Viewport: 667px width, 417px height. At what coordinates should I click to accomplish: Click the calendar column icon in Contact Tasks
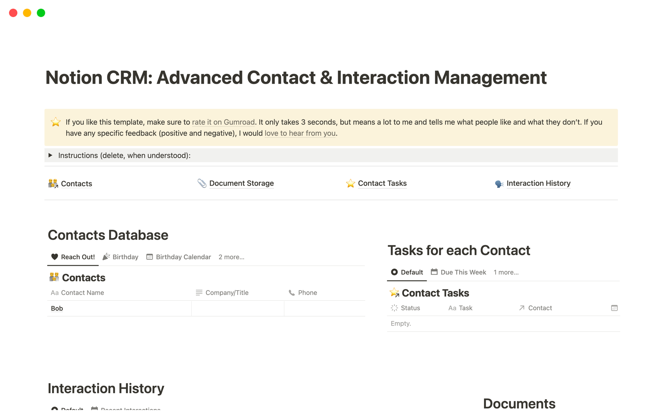pyautogui.click(x=614, y=308)
